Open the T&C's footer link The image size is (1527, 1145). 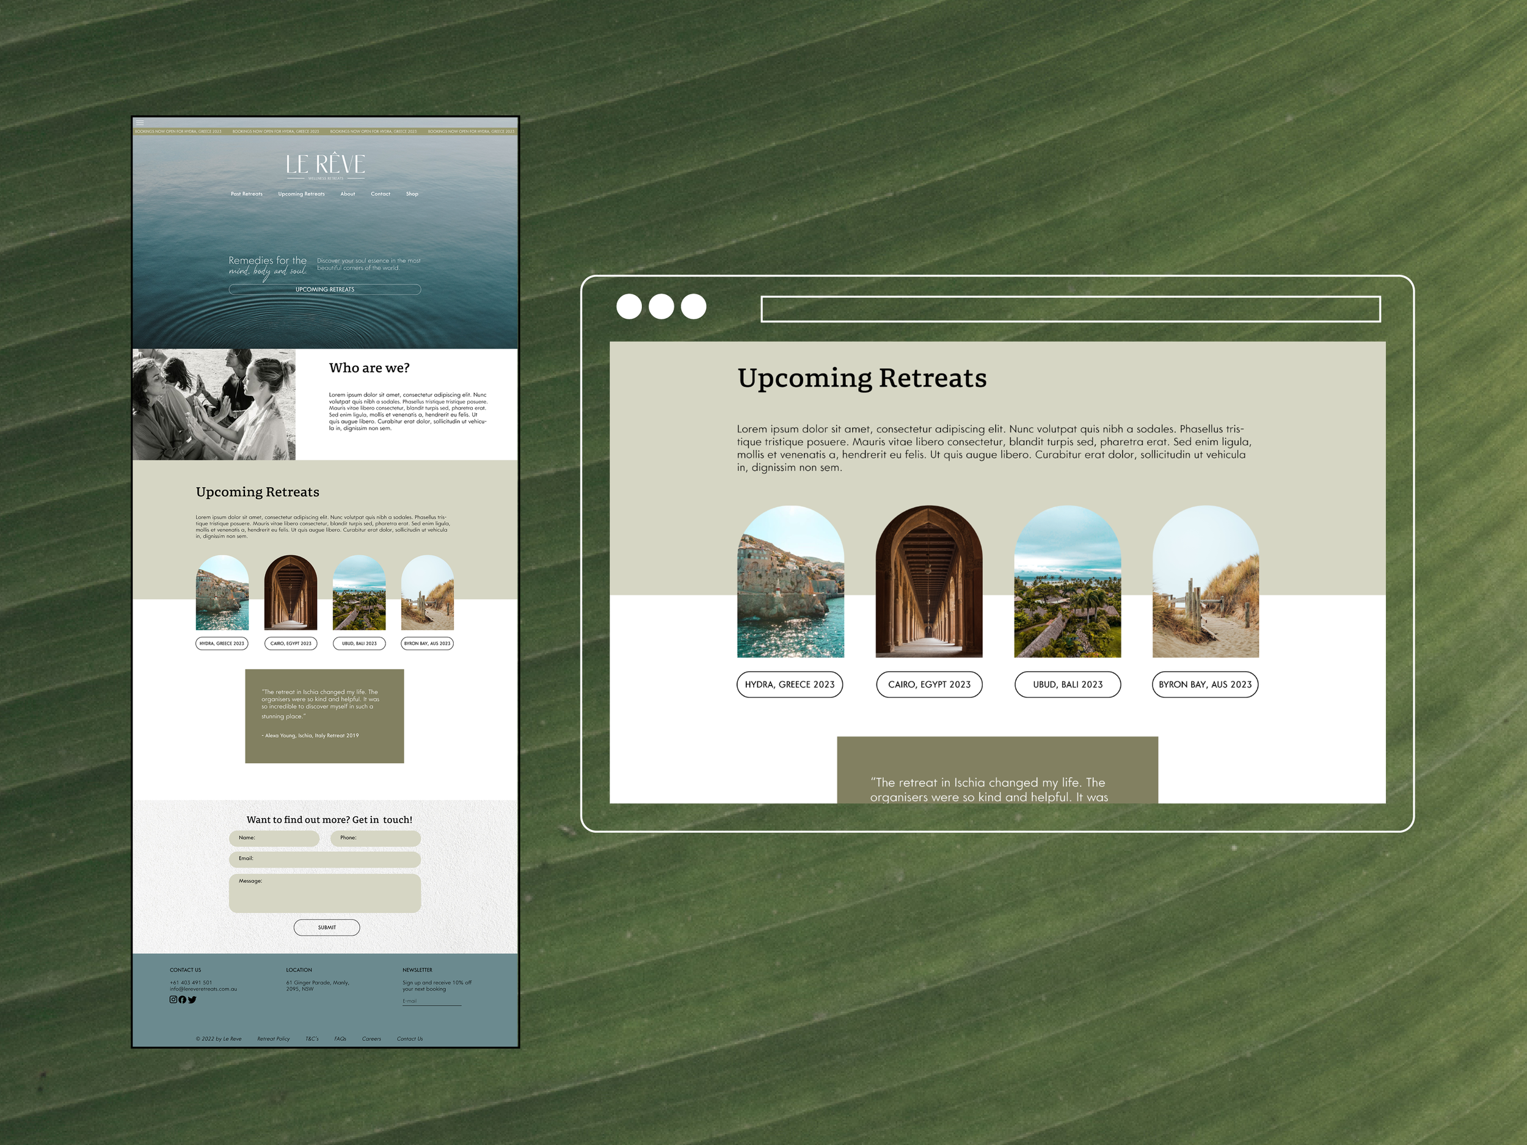pos(312,1039)
